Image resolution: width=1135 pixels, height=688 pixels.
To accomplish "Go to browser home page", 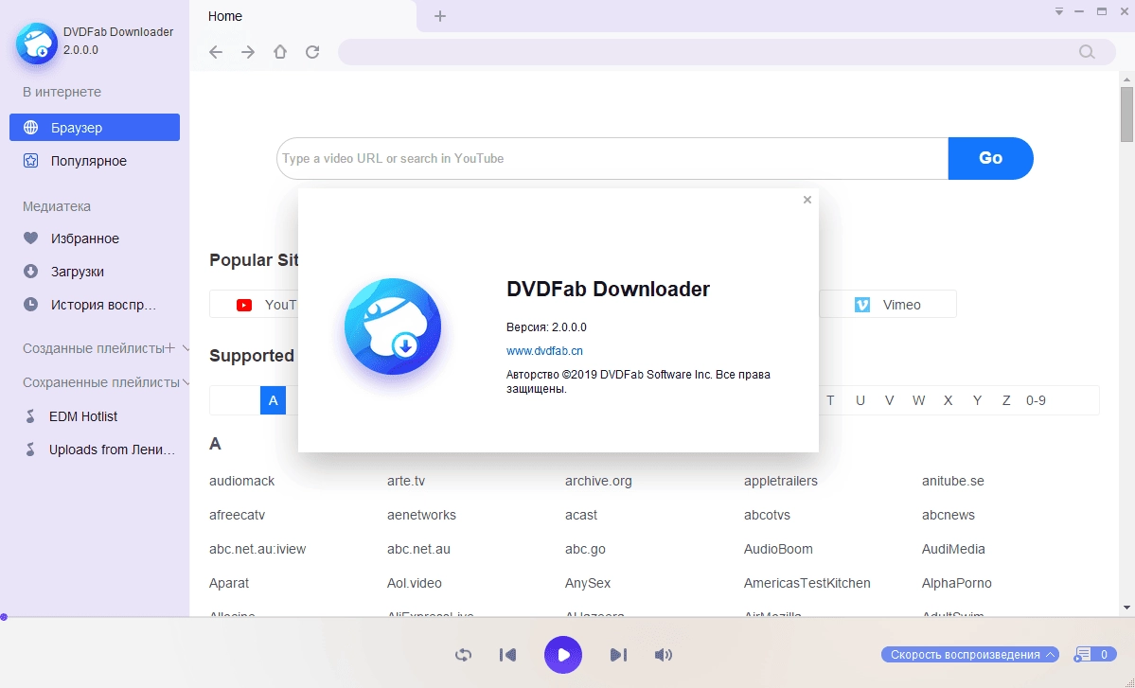I will 280,52.
